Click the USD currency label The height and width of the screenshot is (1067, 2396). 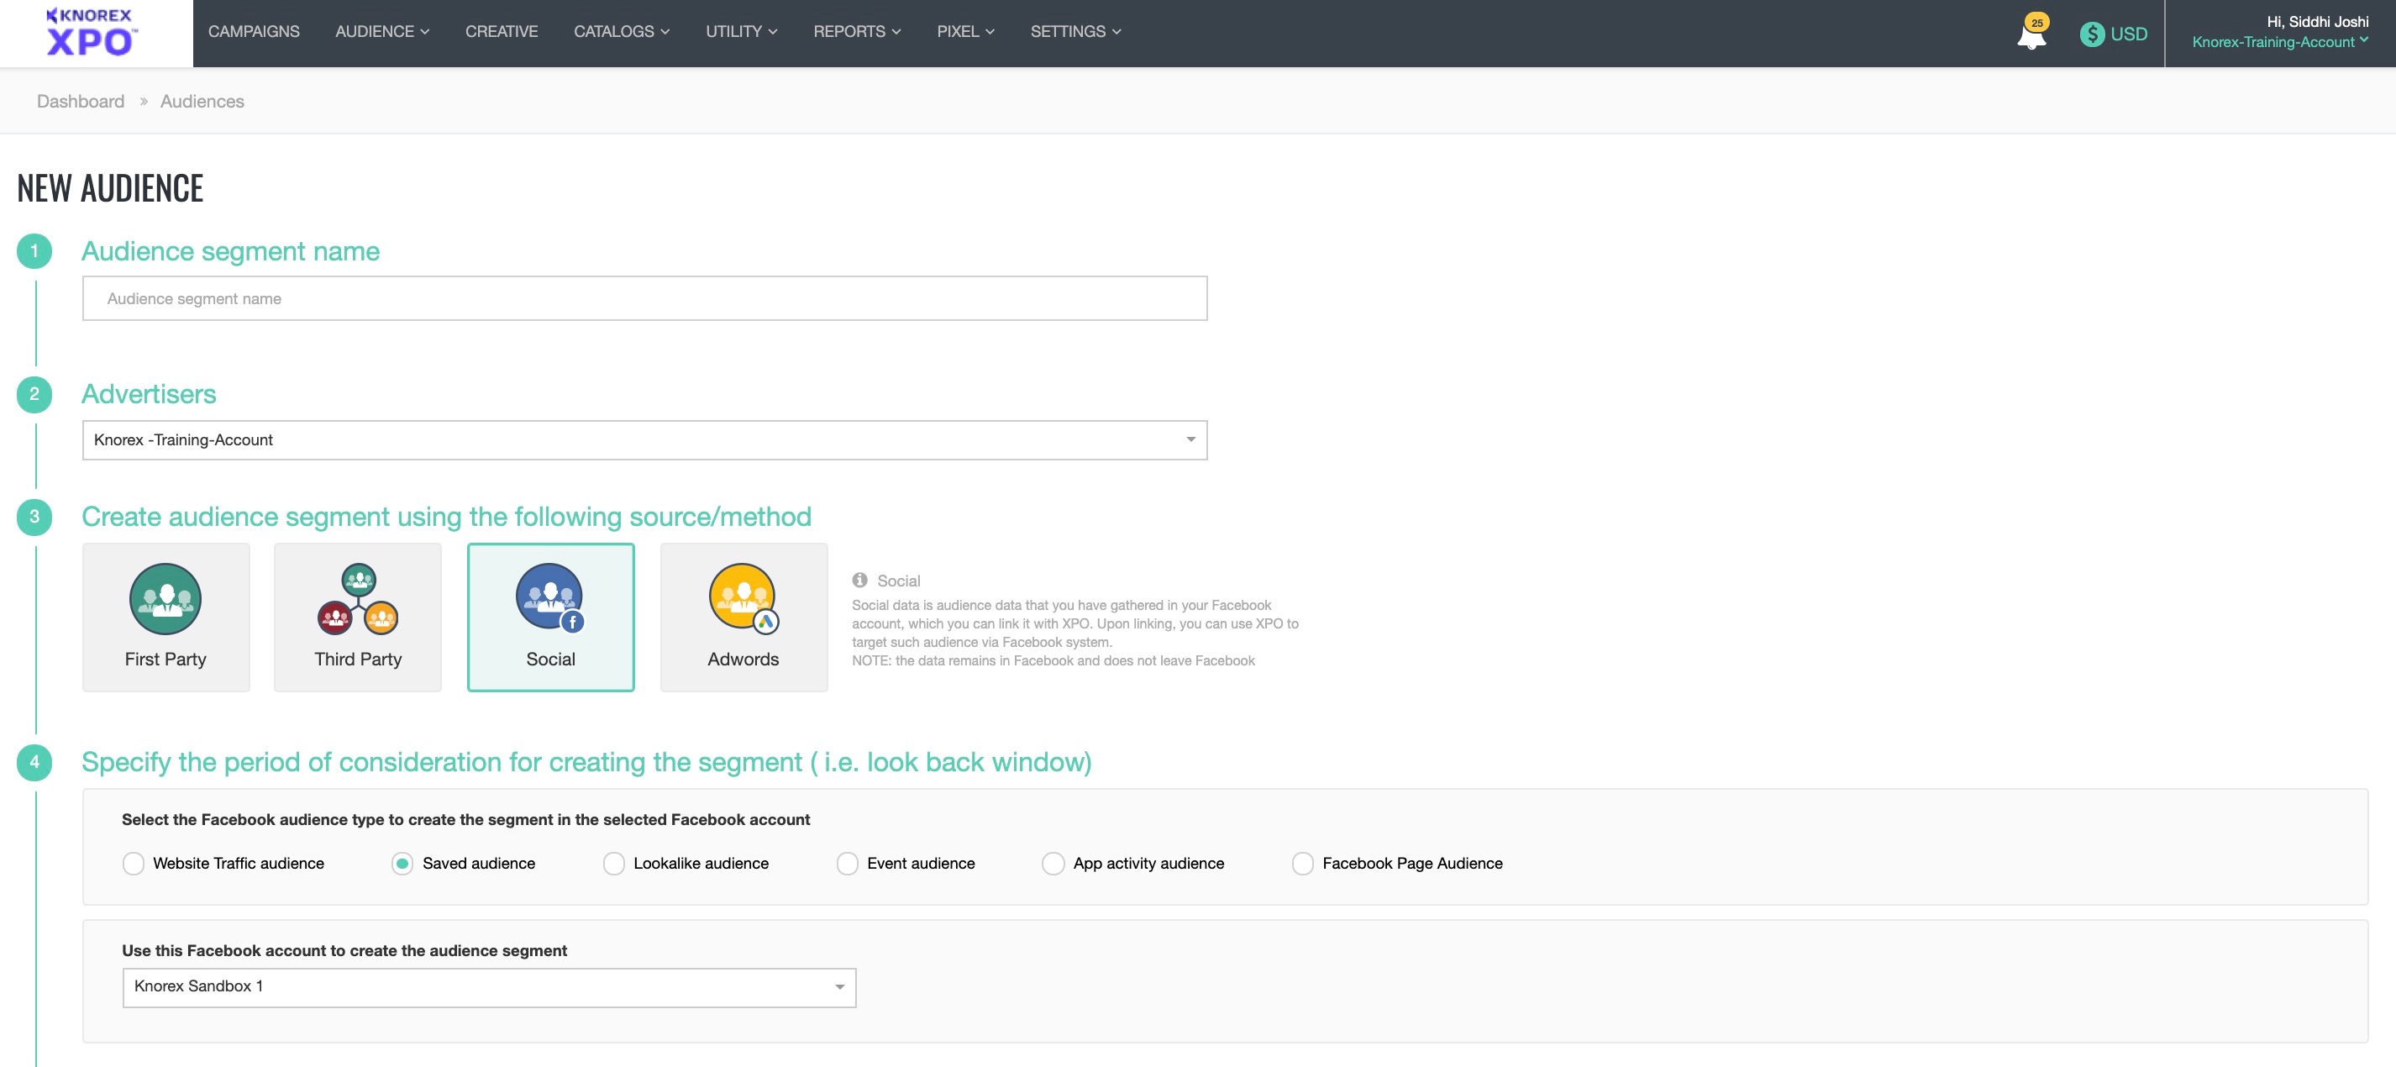[2128, 34]
